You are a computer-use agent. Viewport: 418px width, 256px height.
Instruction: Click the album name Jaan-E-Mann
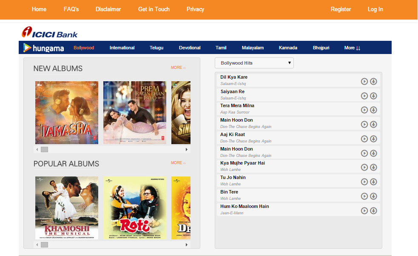[x=232, y=213]
